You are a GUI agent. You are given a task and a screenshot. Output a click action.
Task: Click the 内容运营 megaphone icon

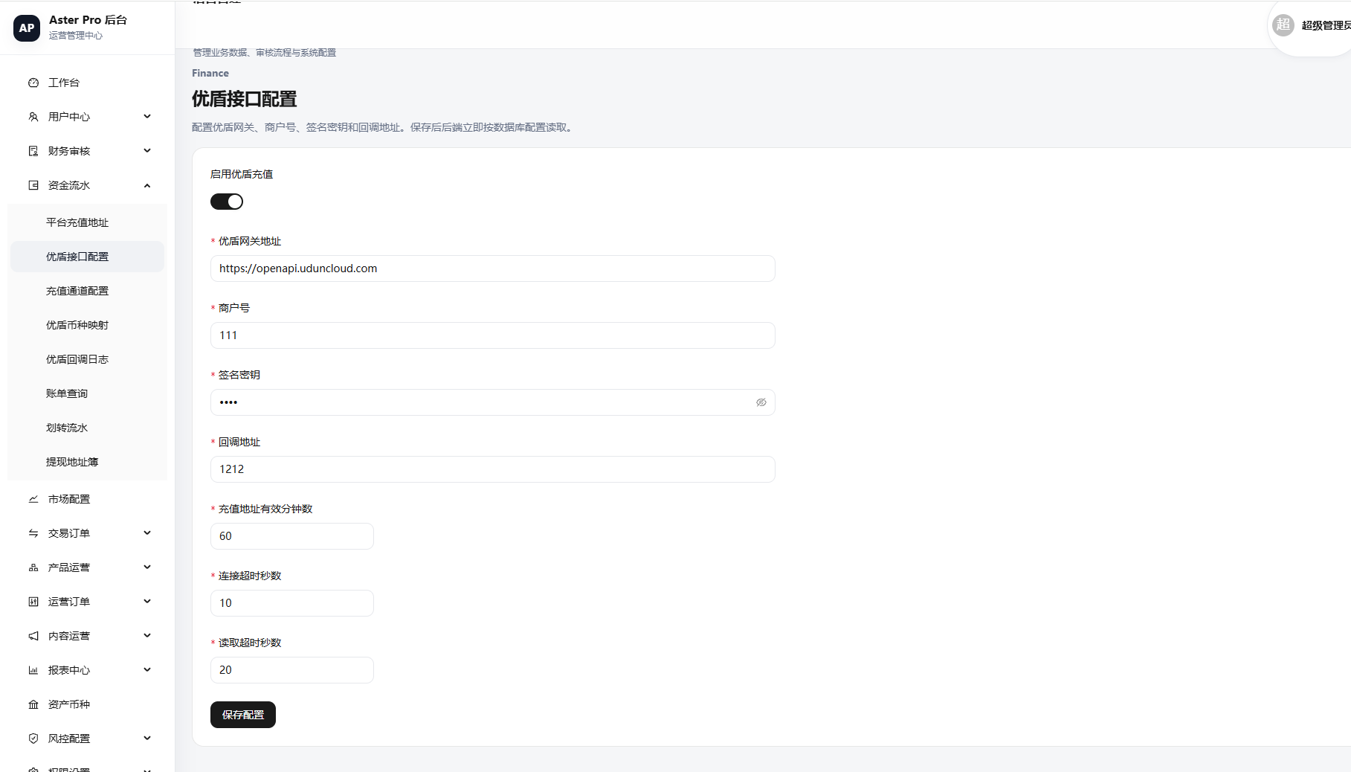[33, 636]
